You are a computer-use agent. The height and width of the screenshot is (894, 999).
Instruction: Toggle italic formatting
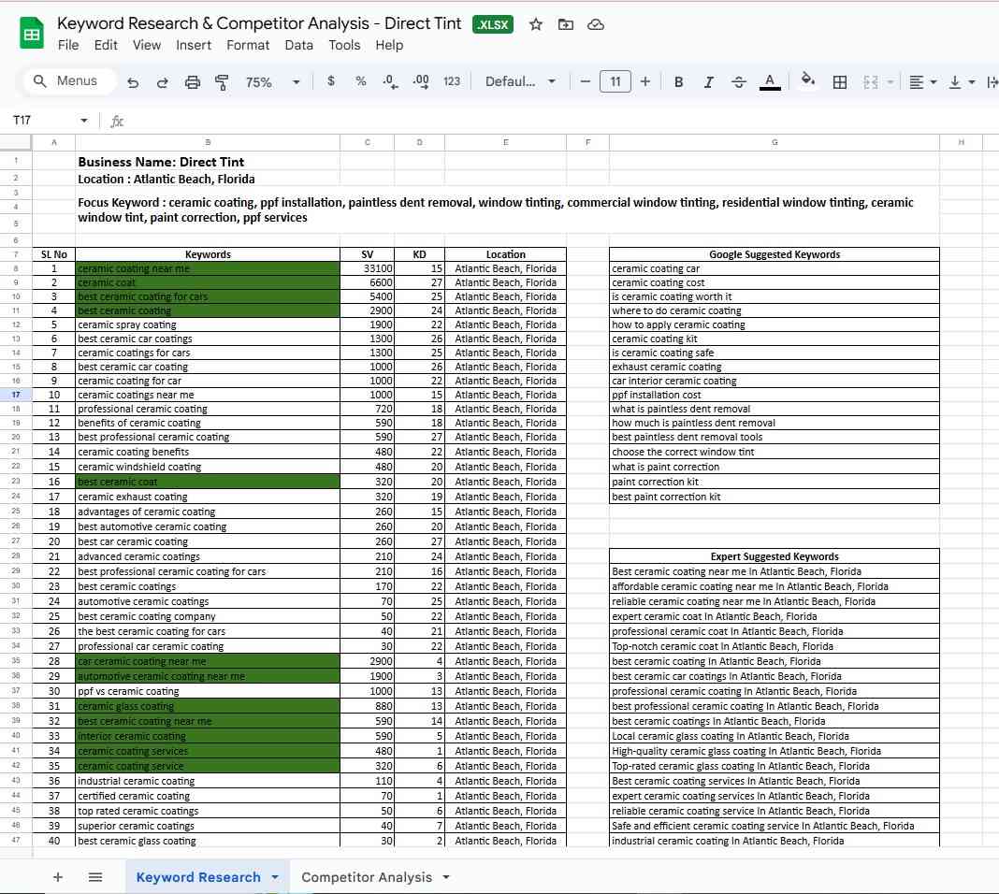coord(708,82)
